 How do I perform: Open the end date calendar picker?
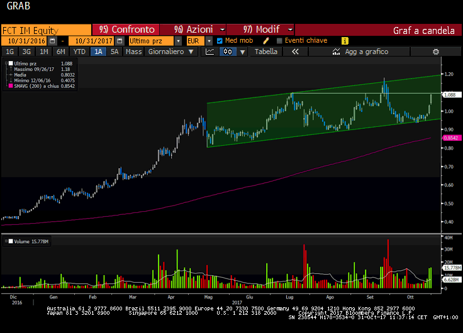[120, 41]
